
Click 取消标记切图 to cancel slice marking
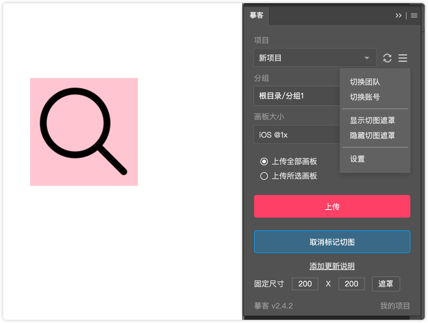click(332, 241)
